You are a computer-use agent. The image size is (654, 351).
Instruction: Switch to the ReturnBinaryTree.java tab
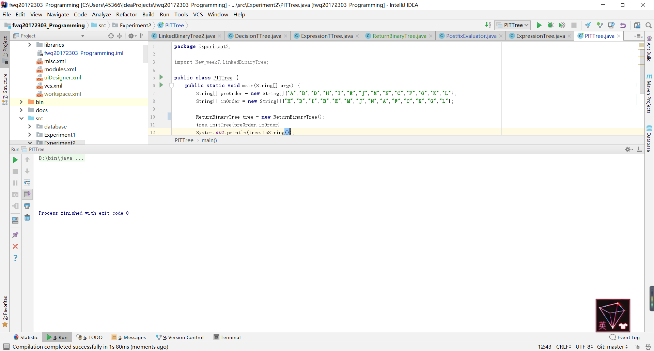(399, 36)
